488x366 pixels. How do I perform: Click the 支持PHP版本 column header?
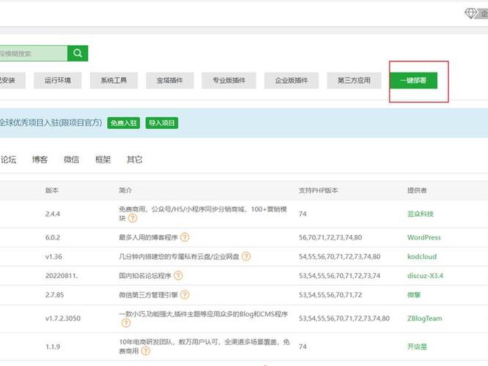tap(318, 190)
